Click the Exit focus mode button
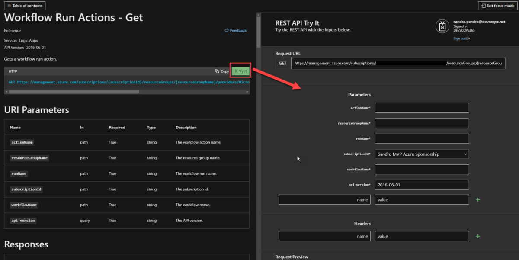Image resolution: width=519 pixels, height=260 pixels. coord(497,6)
